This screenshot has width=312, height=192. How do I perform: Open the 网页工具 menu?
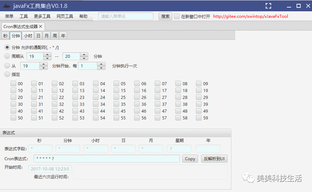(x=65, y=16)
